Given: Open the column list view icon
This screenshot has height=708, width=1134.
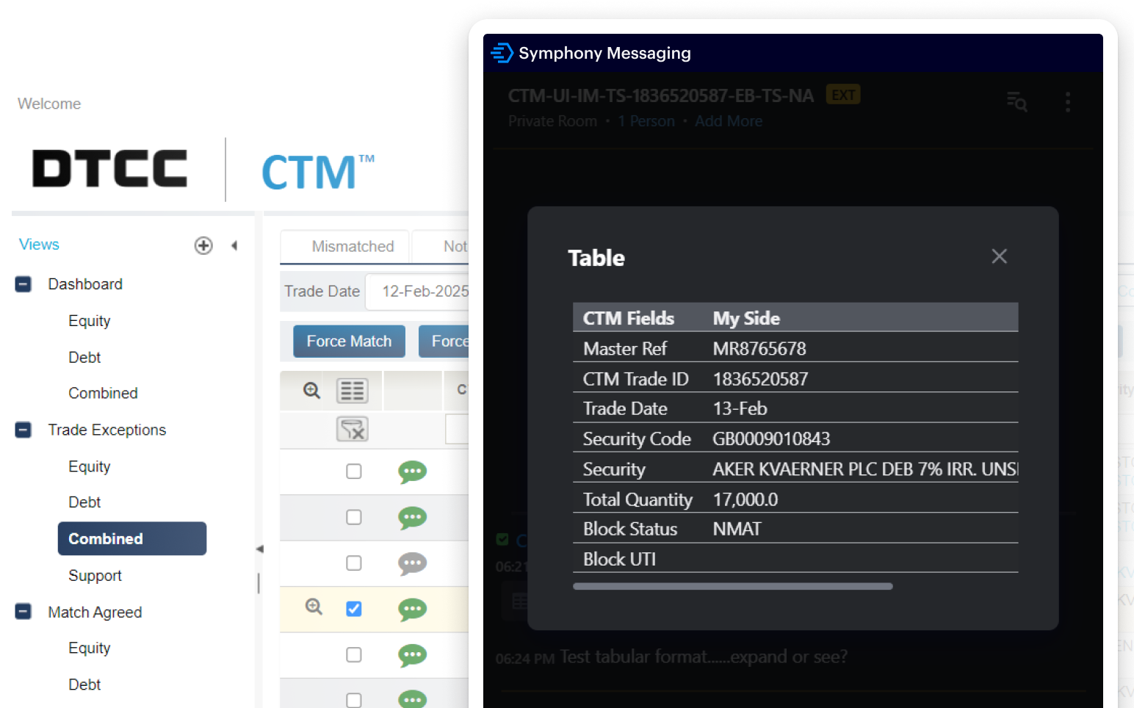Looking at the screenshot, I should coord(352,391).
